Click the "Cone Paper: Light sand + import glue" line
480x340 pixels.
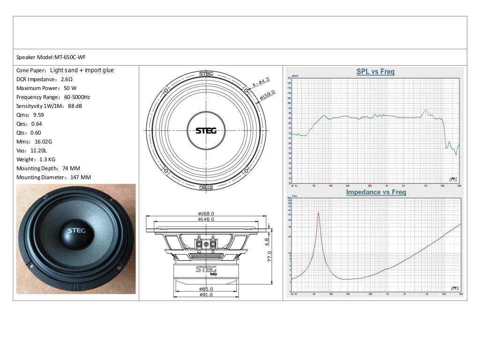click(65, 70)
